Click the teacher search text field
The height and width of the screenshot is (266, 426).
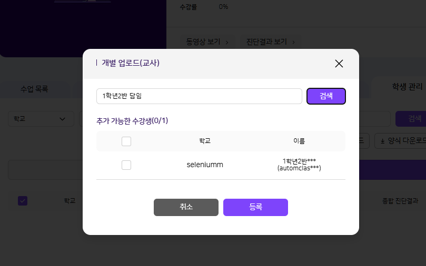(199, 96)
